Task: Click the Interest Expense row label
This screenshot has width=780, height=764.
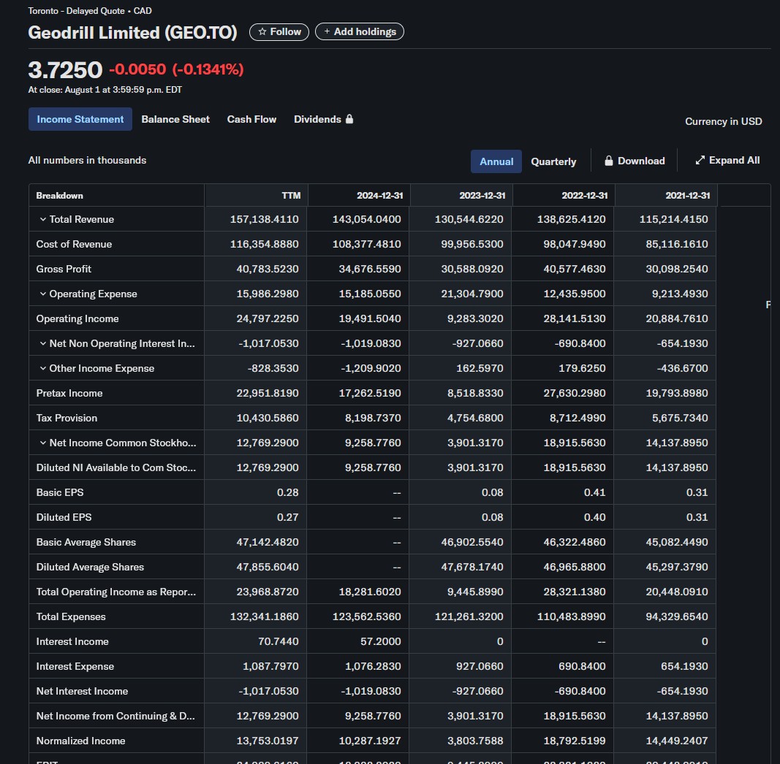Action: pos(75,667)
